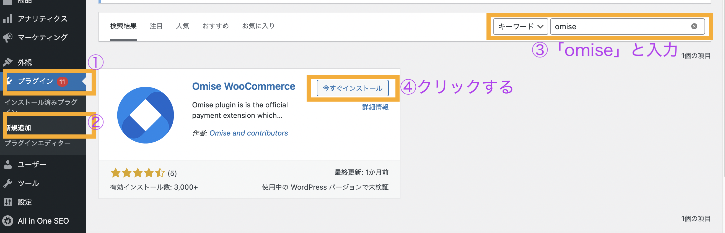Click the Settings sliders icon
The image size is (725, 233).
pos(8,202)
